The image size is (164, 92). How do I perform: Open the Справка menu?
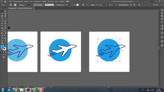tap(62, 2)
